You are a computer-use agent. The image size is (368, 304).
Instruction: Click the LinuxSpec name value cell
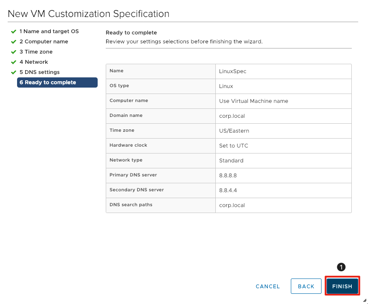pyautogui.click(x=233, y=71)
